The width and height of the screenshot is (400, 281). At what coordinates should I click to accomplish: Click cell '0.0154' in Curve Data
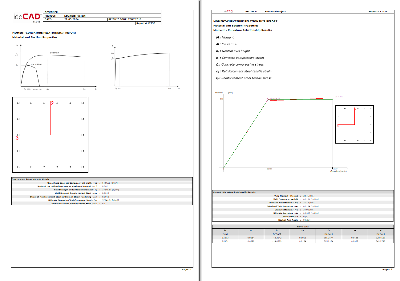(303, 241)
